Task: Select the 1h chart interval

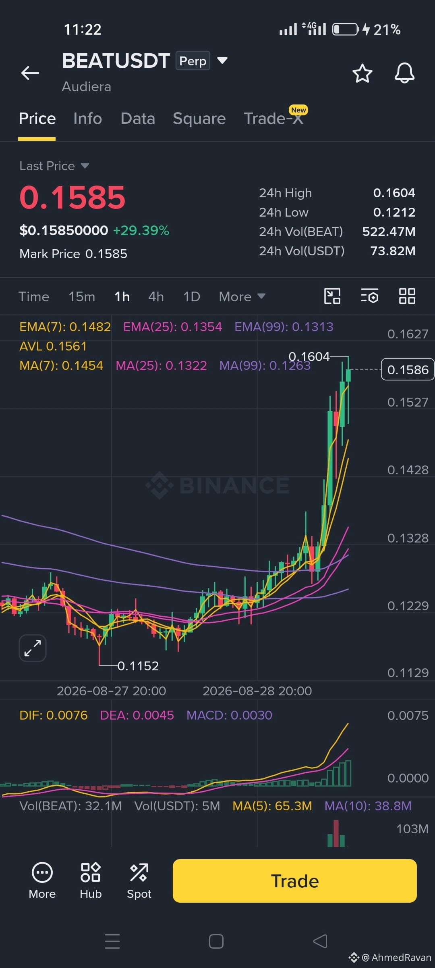Action: tap(122, 296)
